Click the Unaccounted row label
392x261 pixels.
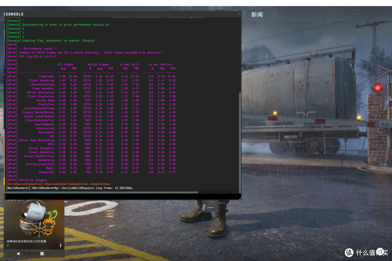(45, 129)
